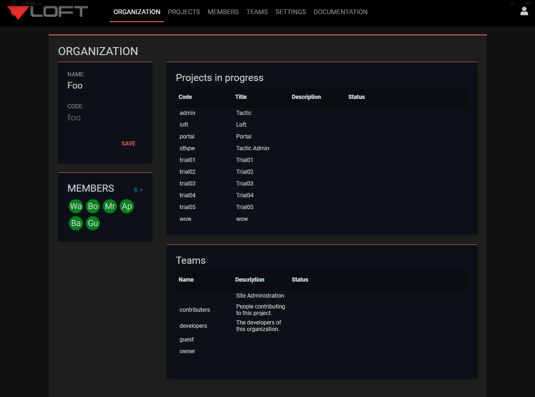This screenshot has width=535, height=397.
Task: Select the Trial04 project title
Action: (x=245, y=195)
